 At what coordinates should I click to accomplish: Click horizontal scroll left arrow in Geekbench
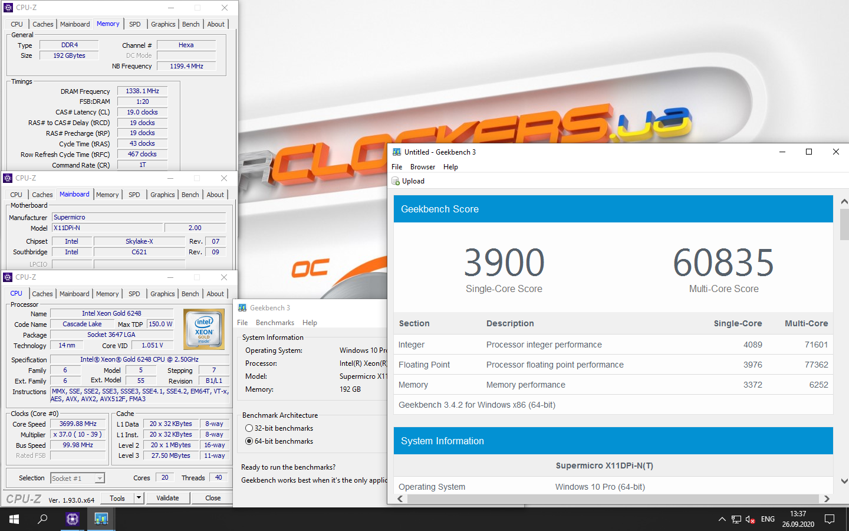(400, 499)
